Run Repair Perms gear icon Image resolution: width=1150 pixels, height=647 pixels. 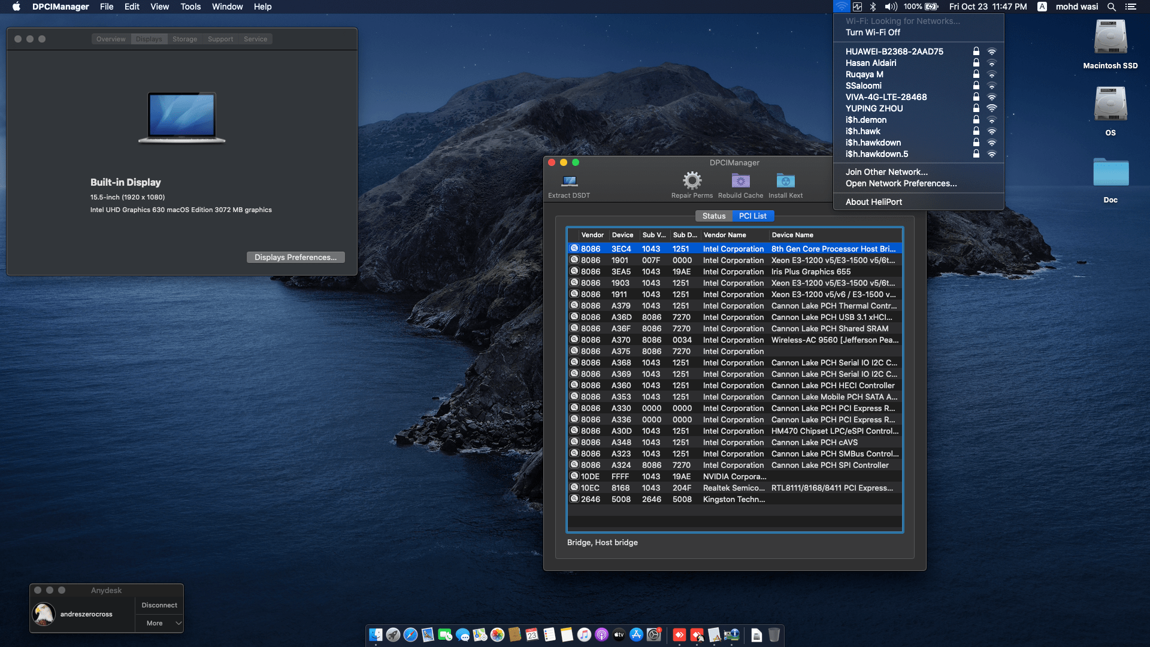point(692,180)
